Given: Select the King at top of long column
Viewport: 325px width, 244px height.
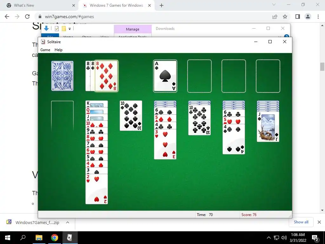Looking at the screenshot, I should pyautogui.click(x=96, y=104).
